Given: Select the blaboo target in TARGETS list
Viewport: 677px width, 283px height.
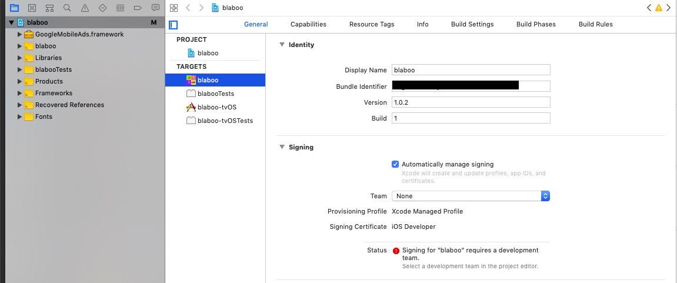Looking at the screenshot, I should click(x=215, y=80).
